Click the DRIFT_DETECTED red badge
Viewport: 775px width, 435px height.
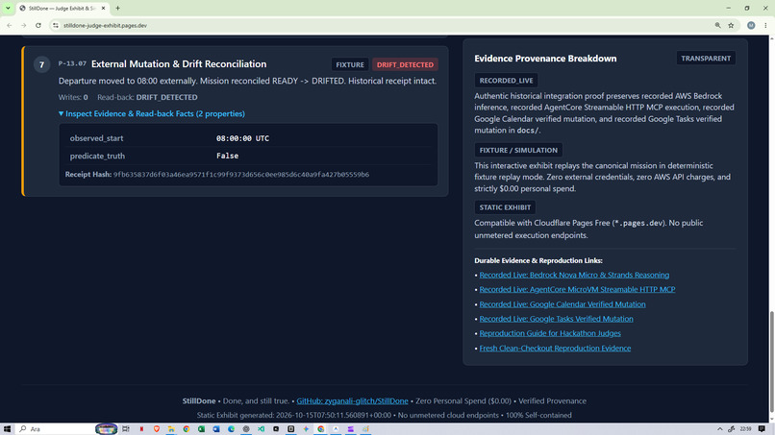pos(405,64)
